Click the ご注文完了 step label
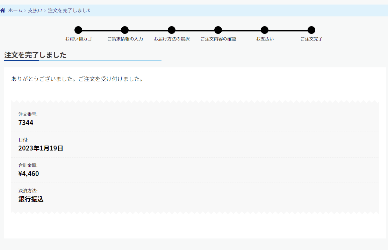 point(311,39)
